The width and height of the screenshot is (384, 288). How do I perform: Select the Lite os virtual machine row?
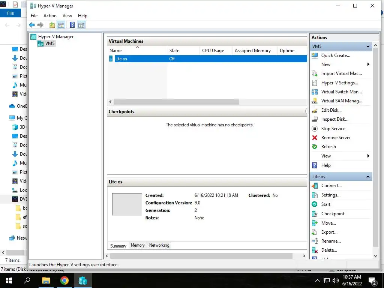[x=207, y=59]
